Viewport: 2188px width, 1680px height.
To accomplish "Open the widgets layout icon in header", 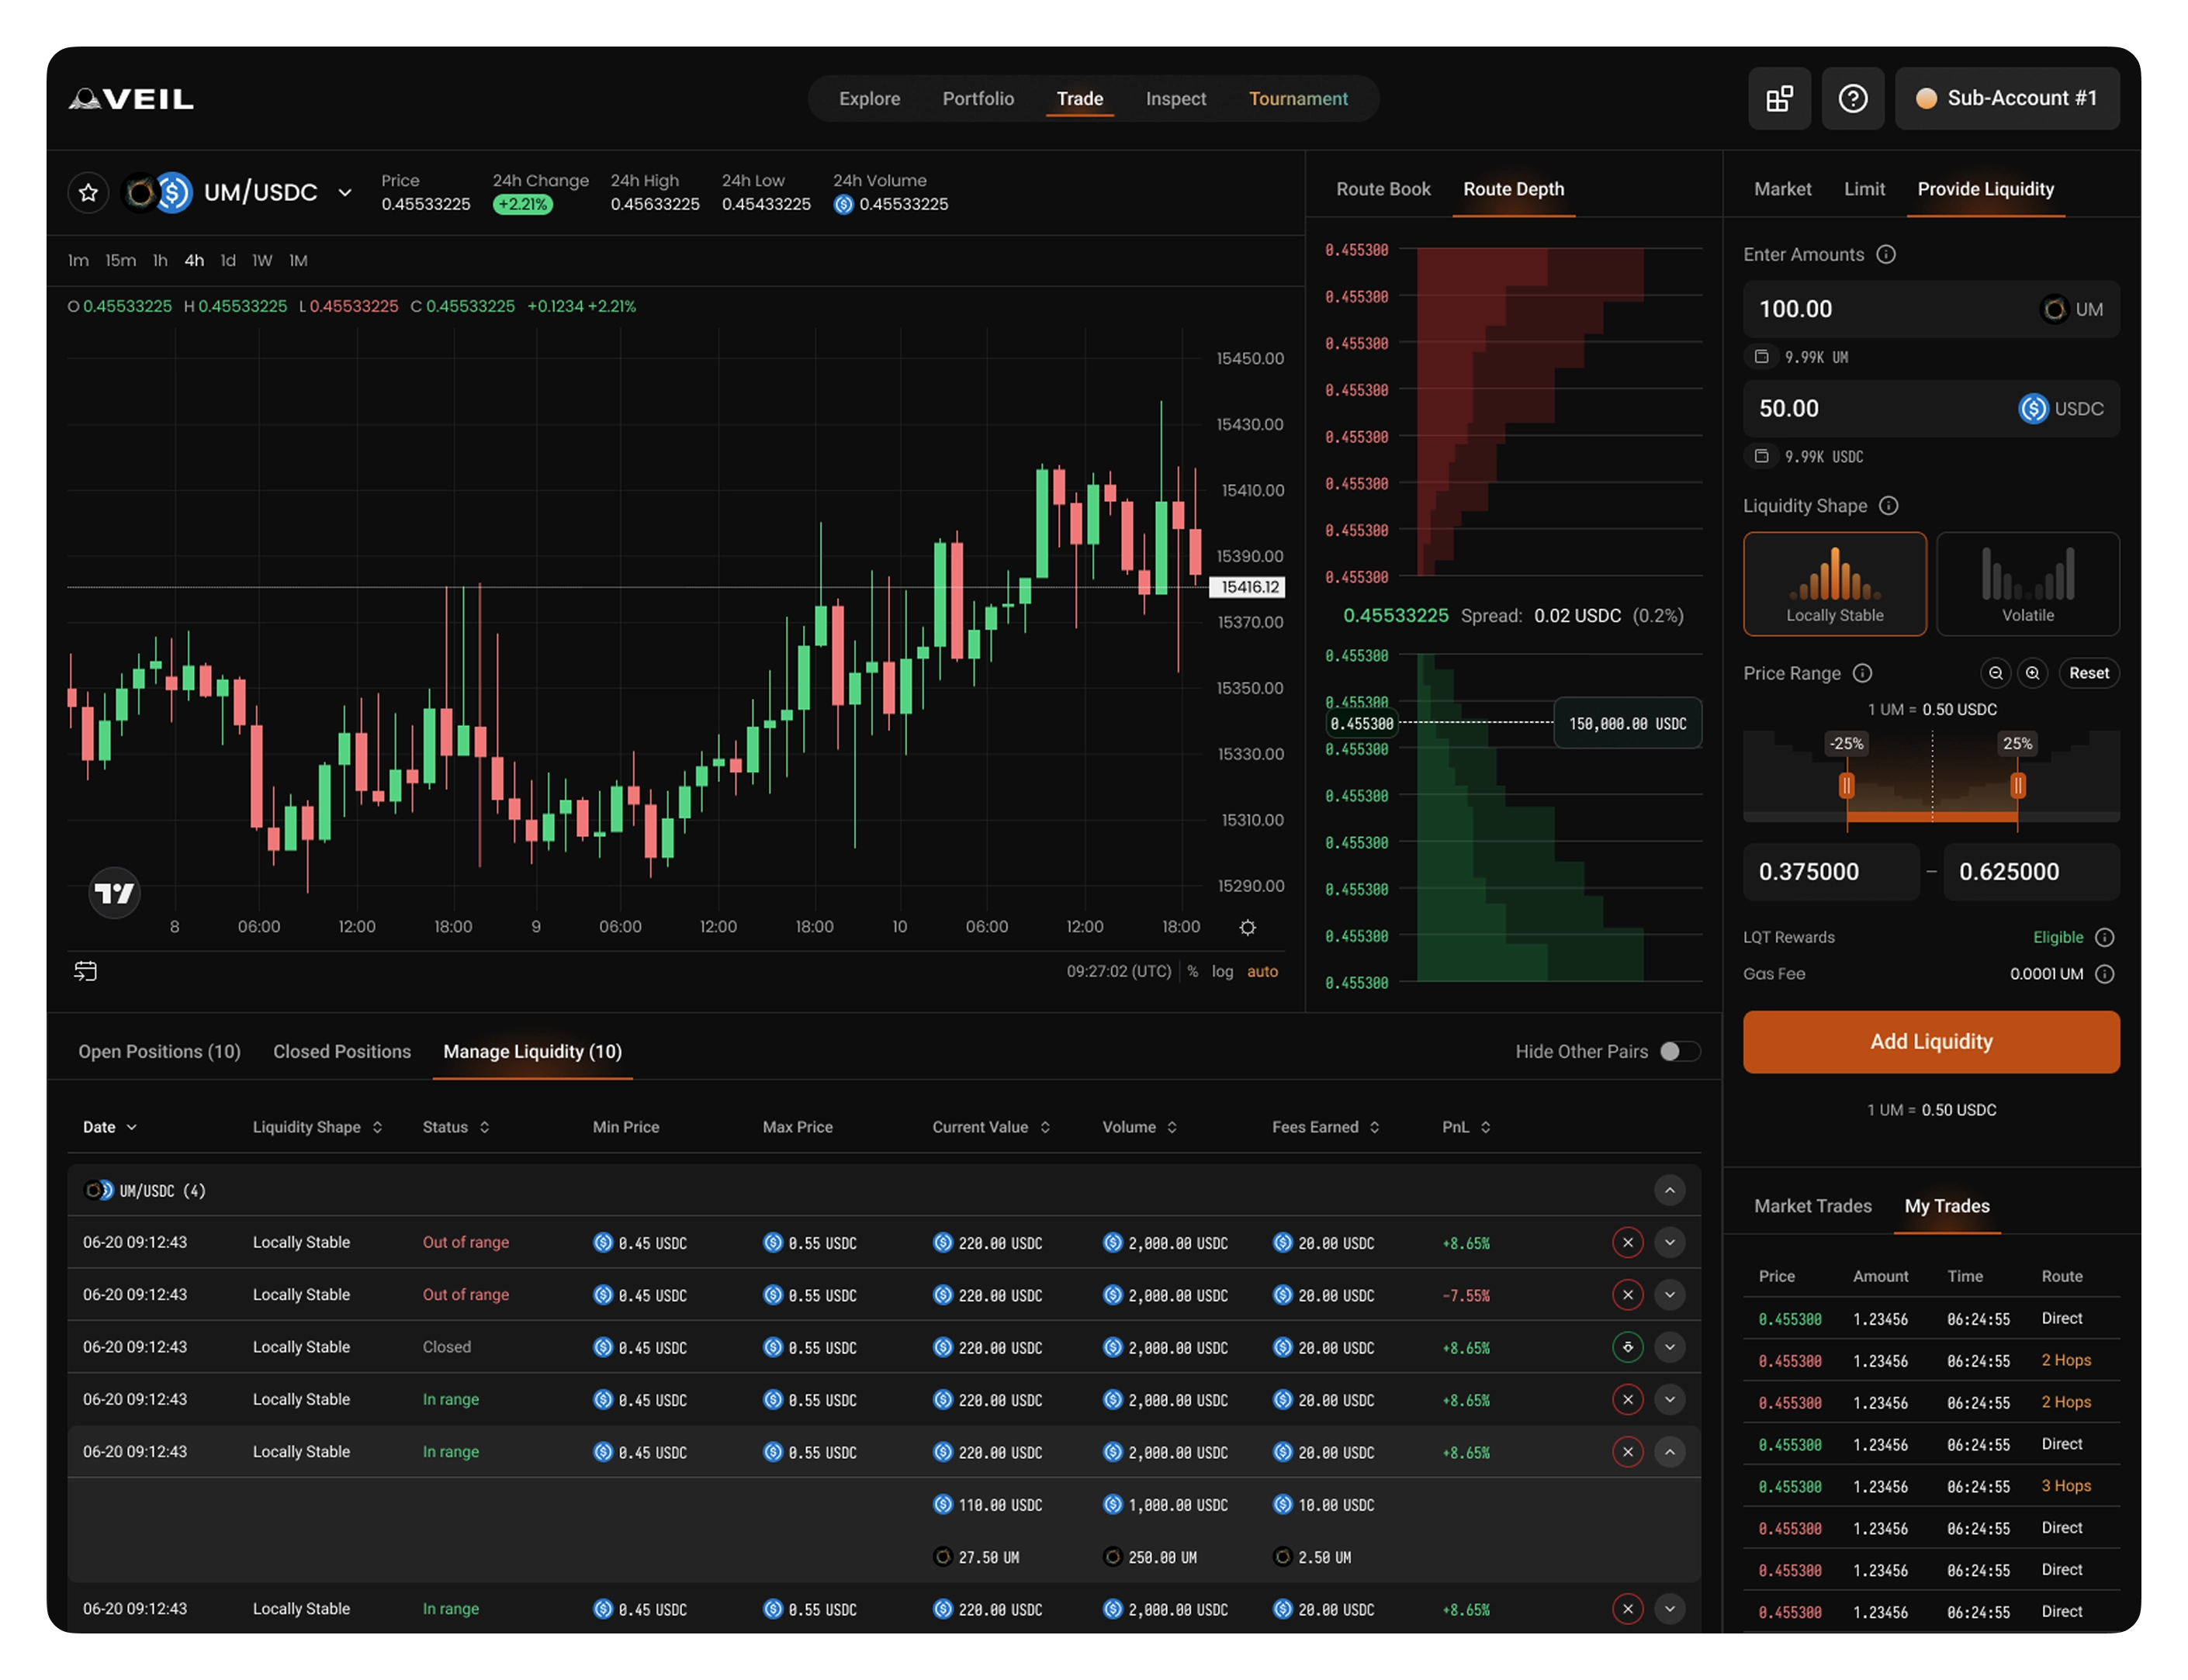I will click(x=1779, y=98).
